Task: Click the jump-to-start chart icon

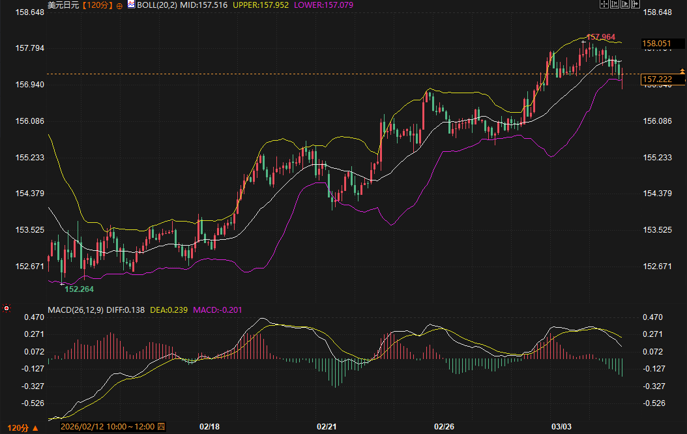Action: (615, 5)
